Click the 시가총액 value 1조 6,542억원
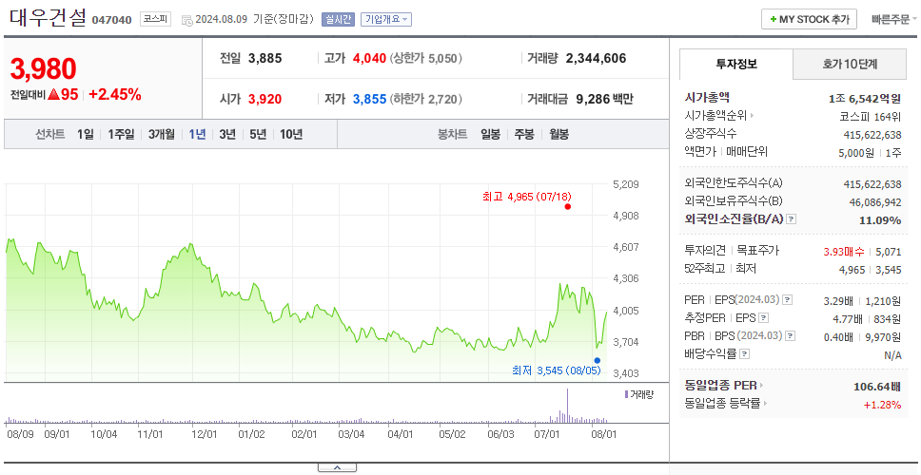 point(865,99)
